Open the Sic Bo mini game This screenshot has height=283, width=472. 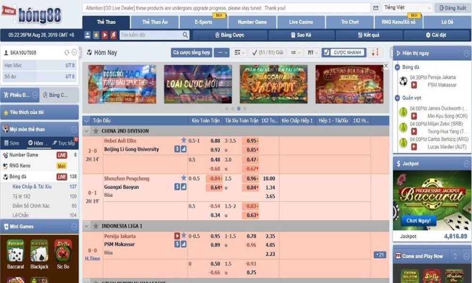point(63,254)
